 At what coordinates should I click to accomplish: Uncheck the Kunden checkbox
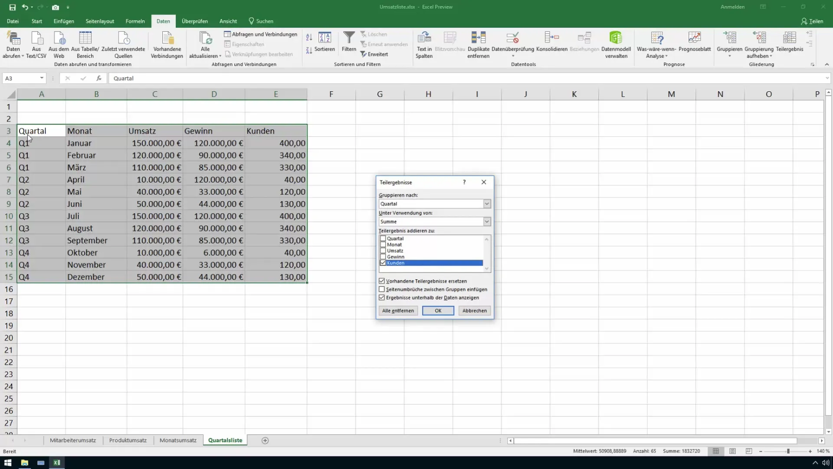pos(383,263)
